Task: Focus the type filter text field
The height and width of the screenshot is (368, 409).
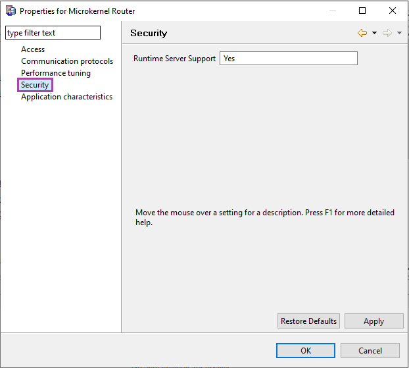Action: (53, 33)
